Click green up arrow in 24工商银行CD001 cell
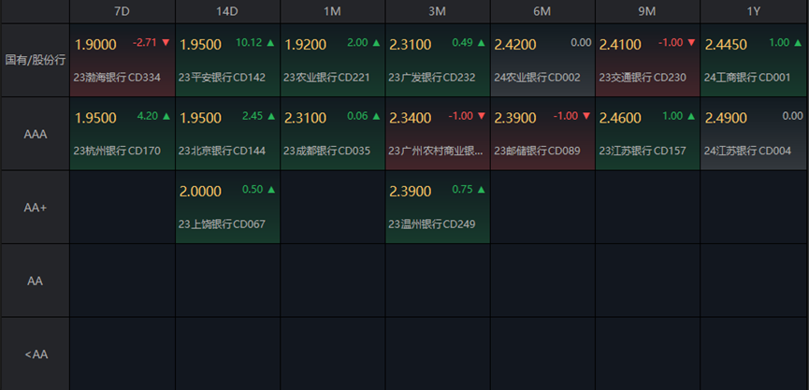The width and height of the screenshot is (809, 390). point(796,43)
